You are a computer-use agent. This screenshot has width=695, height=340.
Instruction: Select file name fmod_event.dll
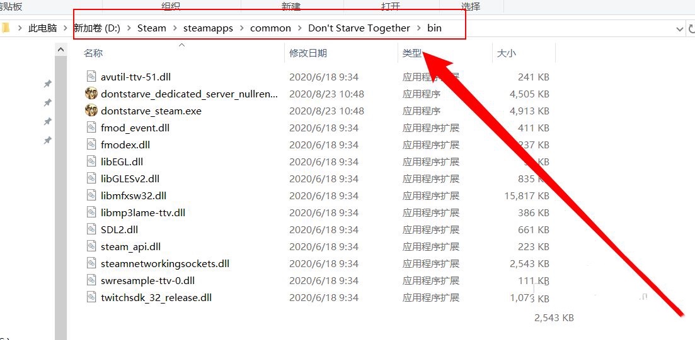click(x=135, y=128)
